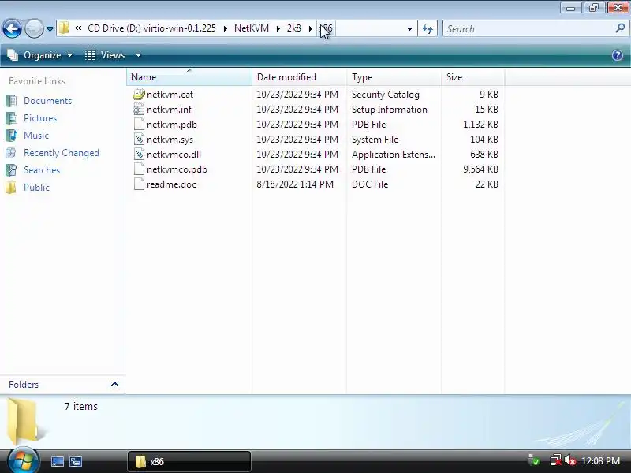The width and height of the screenshot is (631, 473).
Task: Select the netkvm.cat file icon
Action: [139, 94]
